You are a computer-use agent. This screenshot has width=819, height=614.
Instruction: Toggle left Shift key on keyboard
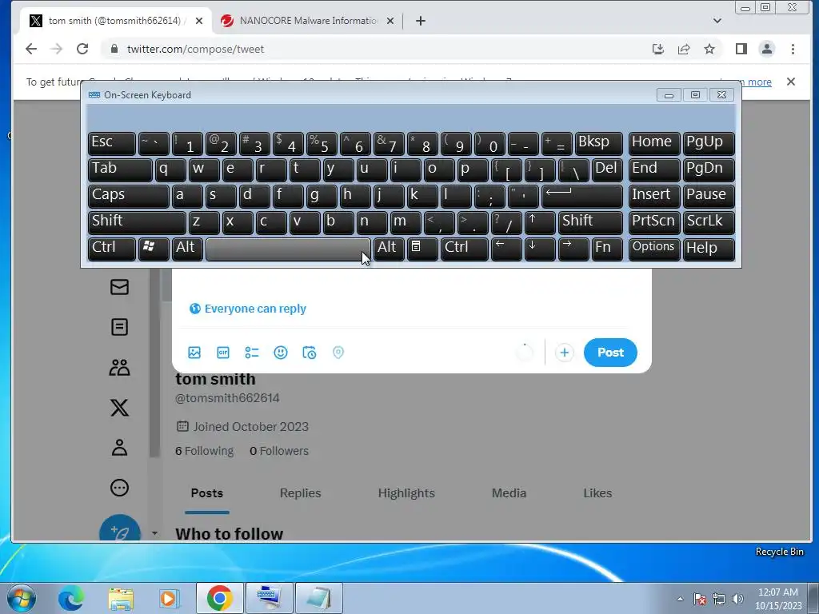(x=137, y=222)
